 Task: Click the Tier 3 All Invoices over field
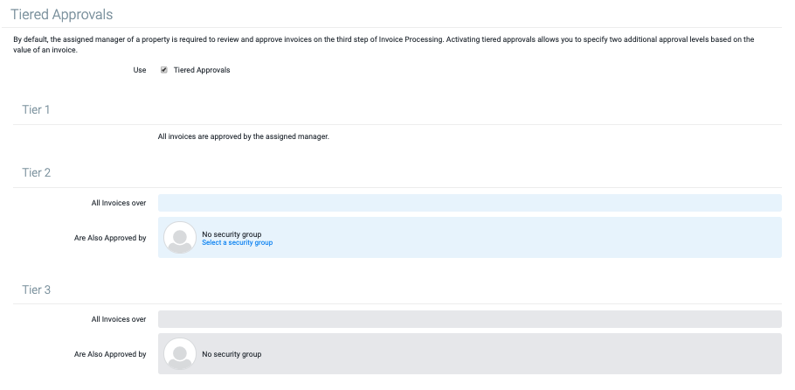(x=469, y=319)
